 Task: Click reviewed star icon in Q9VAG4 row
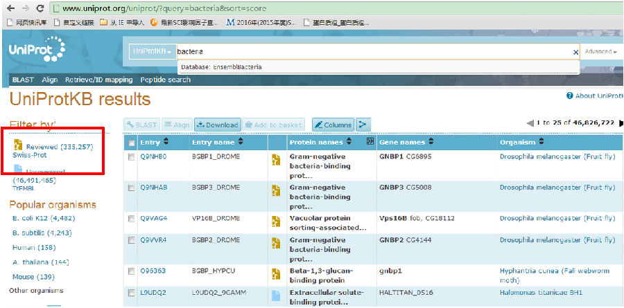coord(276,221)
